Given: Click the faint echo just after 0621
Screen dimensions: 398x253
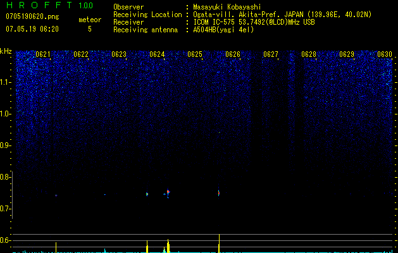Looking at the screenshot, I should (56, 195).
